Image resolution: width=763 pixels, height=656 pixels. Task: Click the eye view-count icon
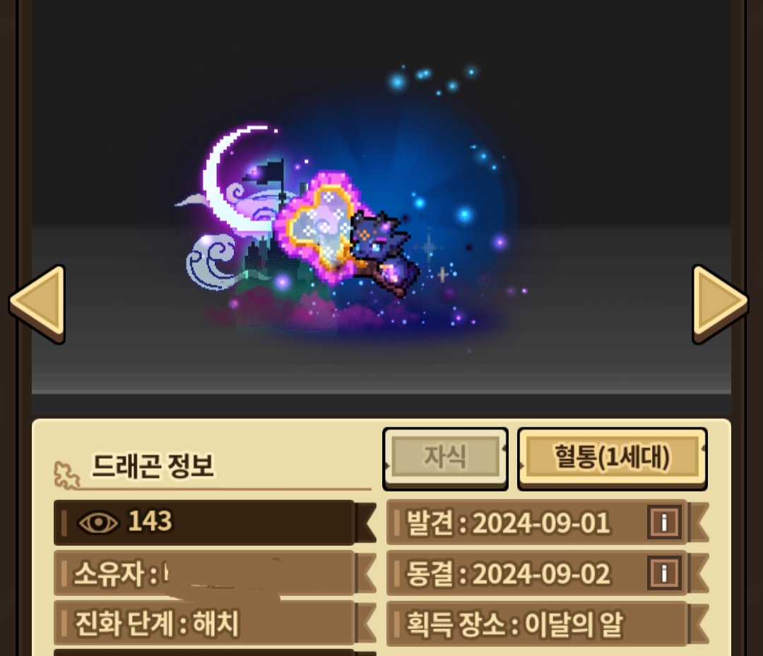97,523
